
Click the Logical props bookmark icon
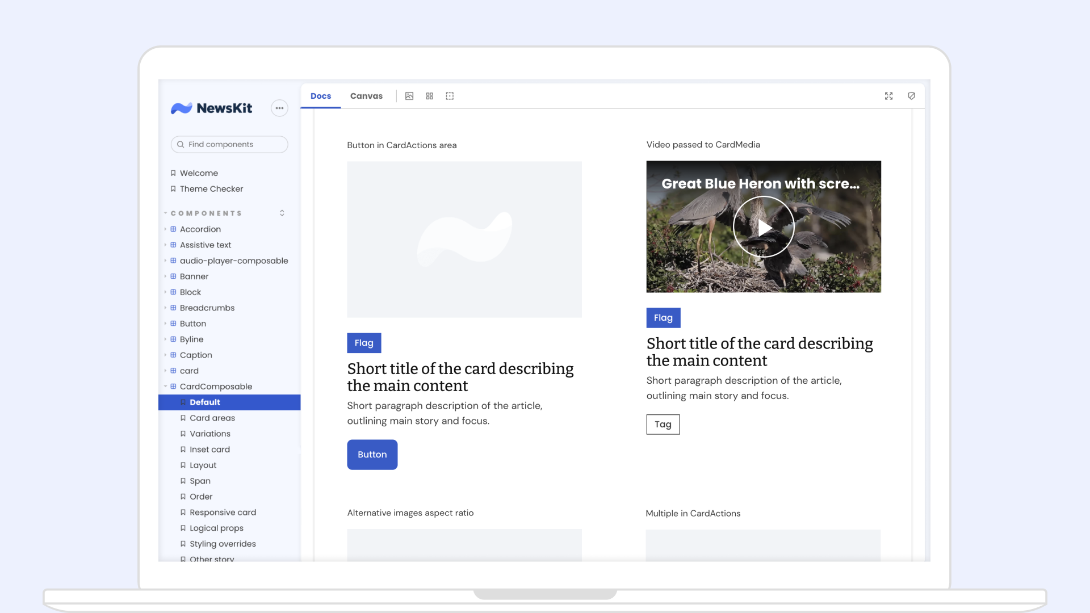183,528
